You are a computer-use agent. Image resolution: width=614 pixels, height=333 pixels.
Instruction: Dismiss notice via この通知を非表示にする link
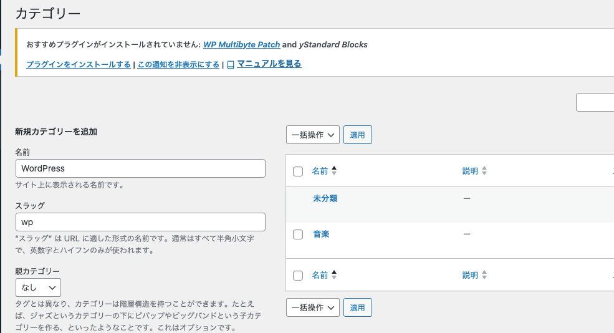click(x=178, y=64)
